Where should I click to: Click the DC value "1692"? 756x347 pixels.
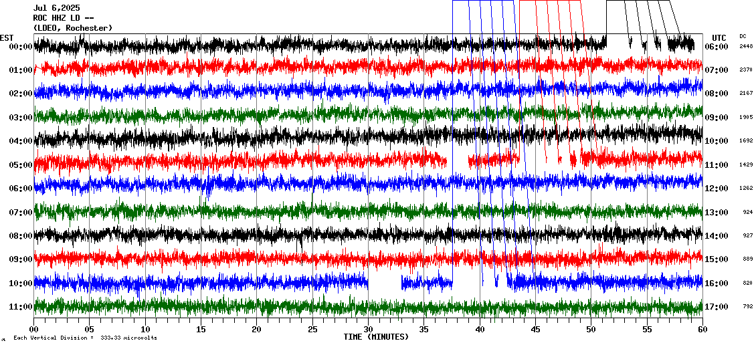pos(746,140)
